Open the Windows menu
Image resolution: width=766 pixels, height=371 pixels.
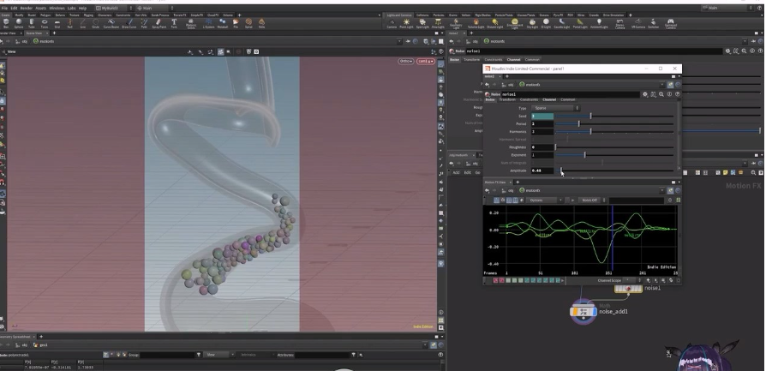[x=57, y=8]
